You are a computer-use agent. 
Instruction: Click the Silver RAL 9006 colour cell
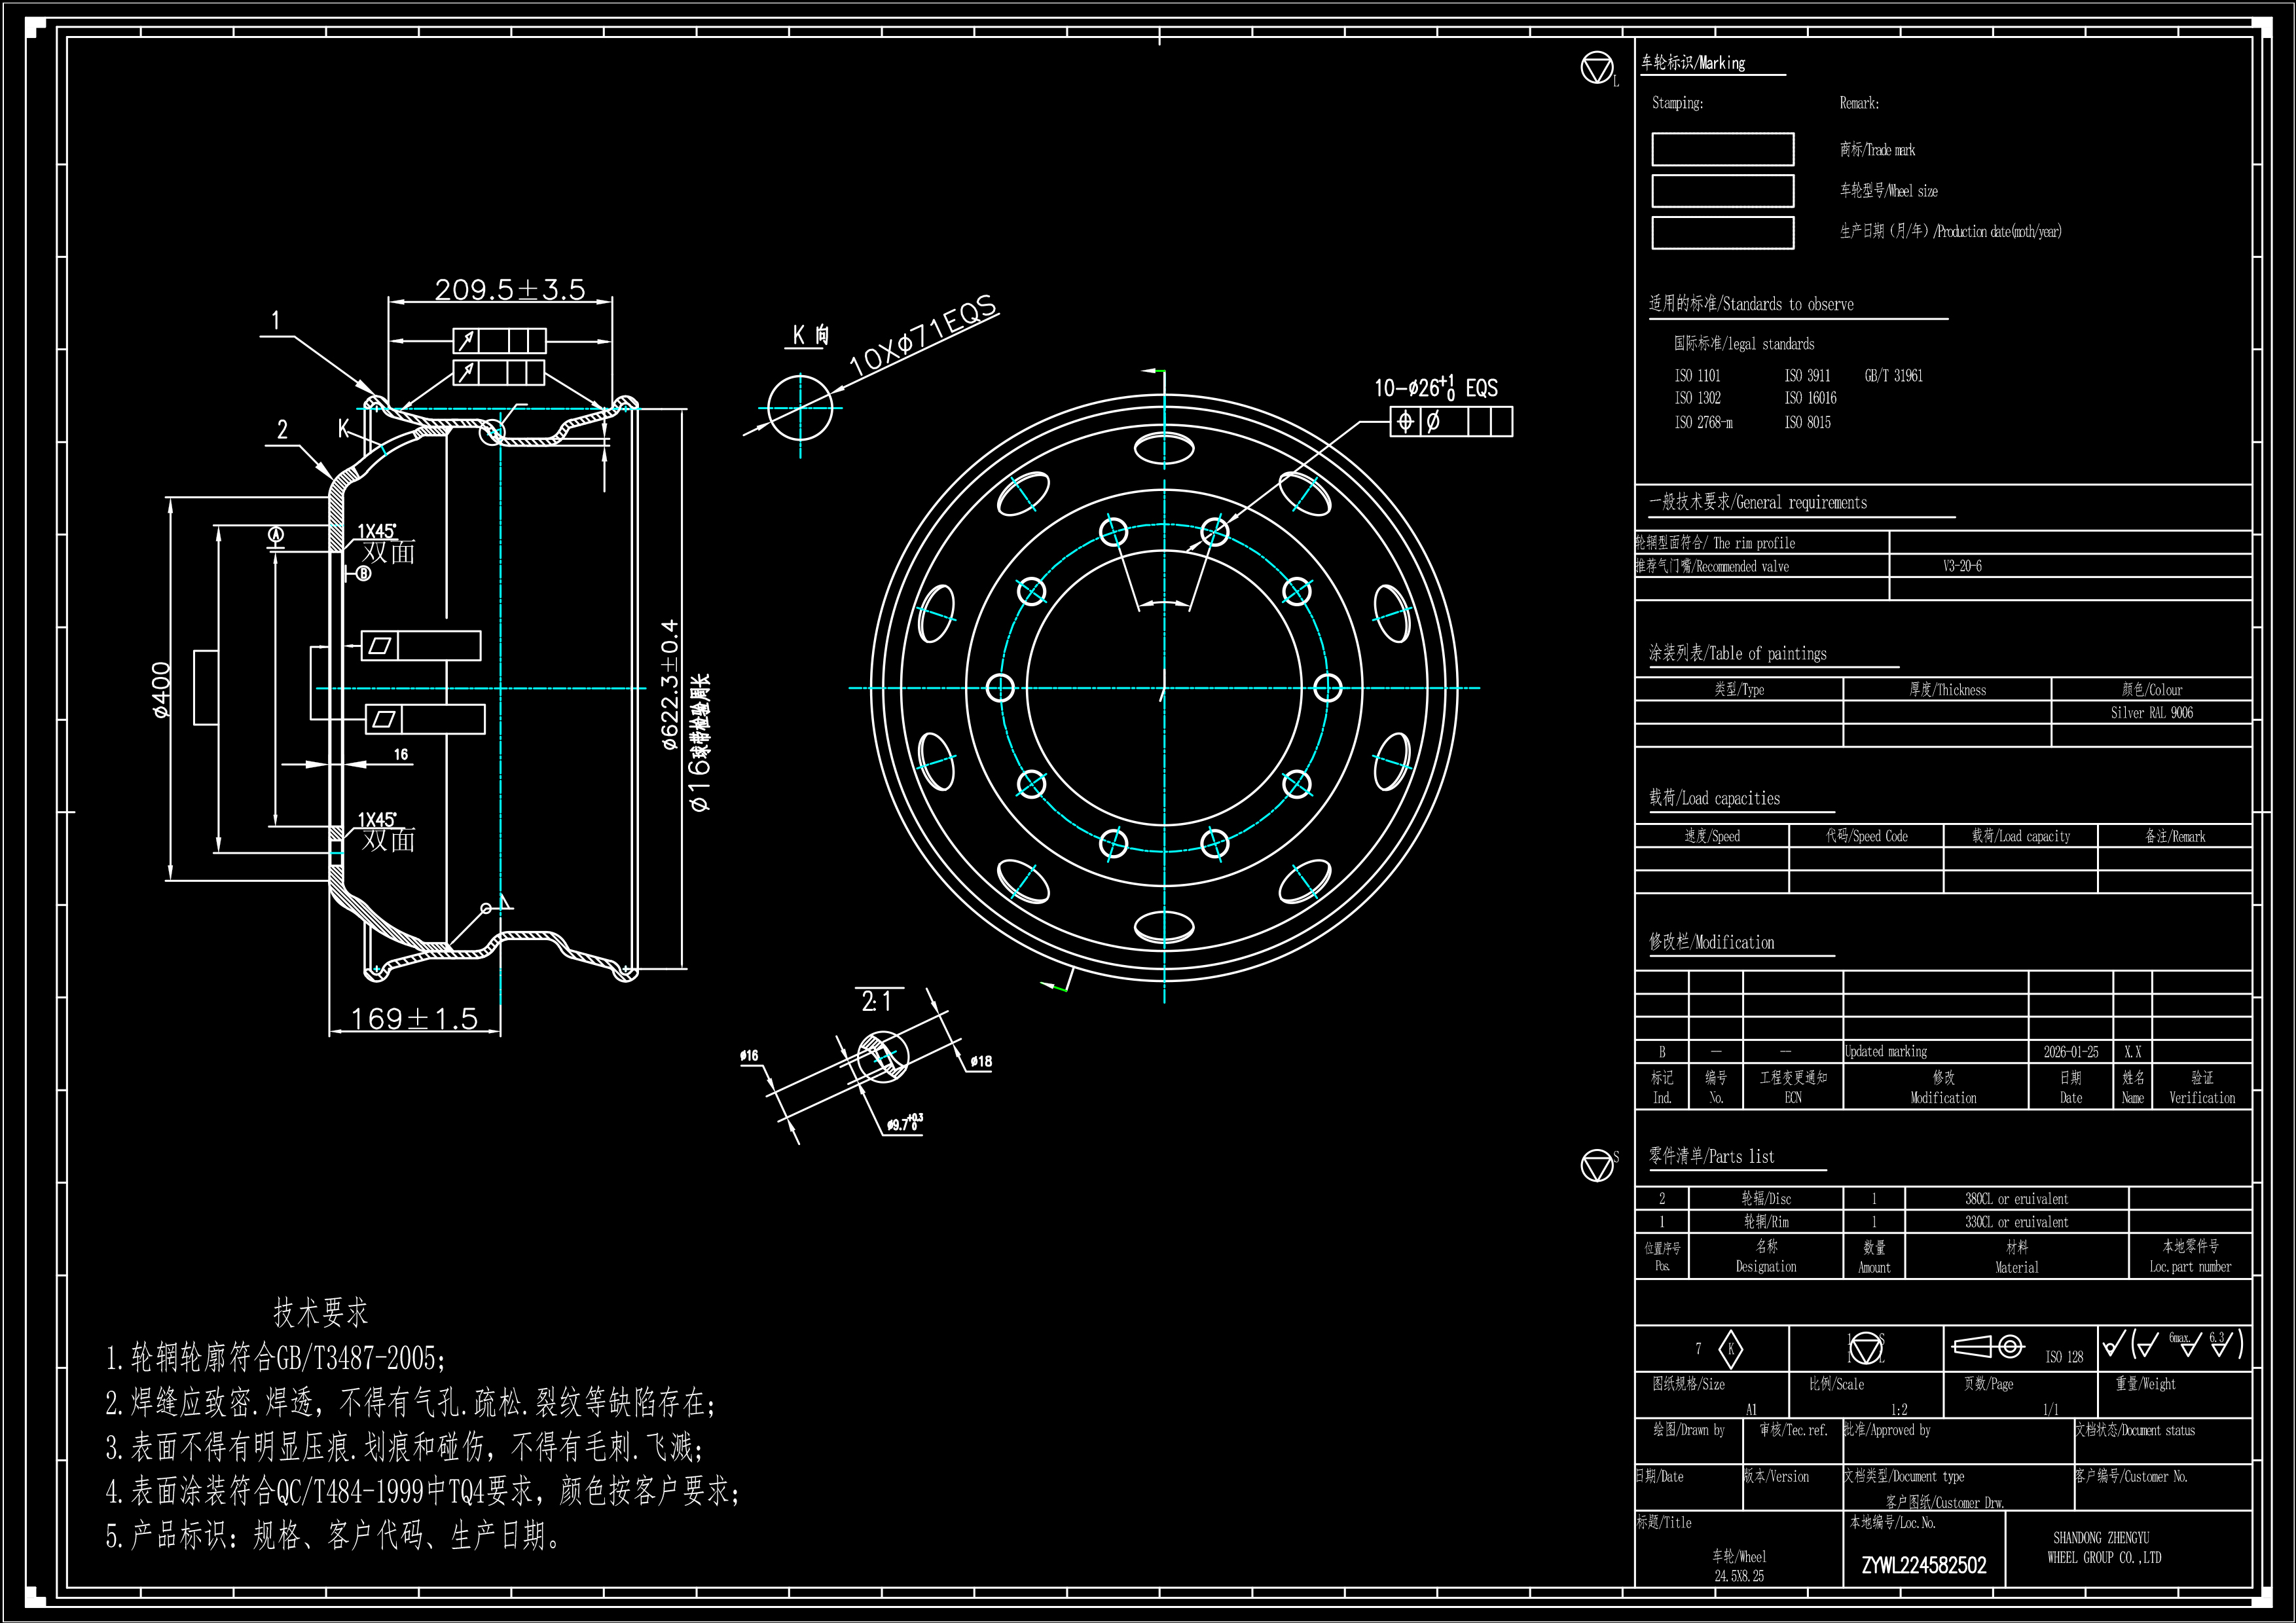[2151, 713]
